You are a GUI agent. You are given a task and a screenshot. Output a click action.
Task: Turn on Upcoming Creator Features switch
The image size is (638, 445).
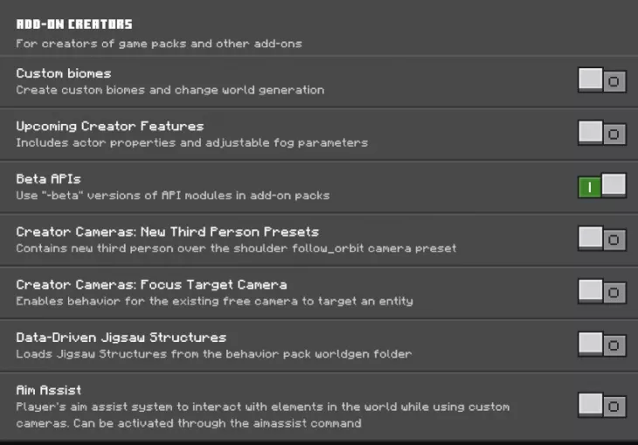click(602, 134)
